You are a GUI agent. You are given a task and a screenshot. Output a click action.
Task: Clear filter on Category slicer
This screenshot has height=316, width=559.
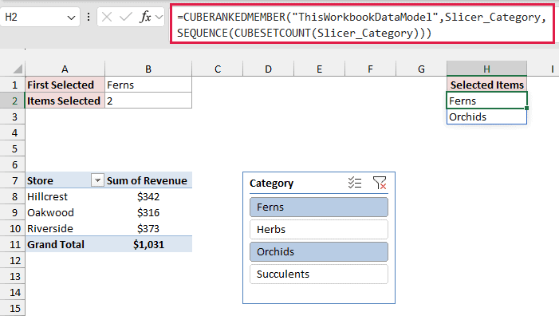380,183
